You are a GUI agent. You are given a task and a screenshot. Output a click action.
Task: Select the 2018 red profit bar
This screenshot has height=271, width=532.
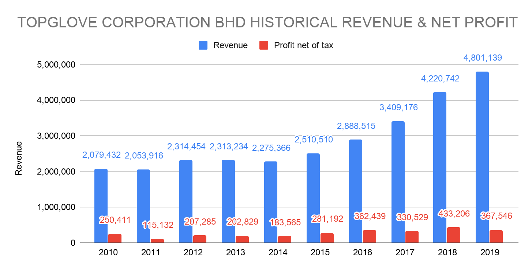(x=454, y=235)
